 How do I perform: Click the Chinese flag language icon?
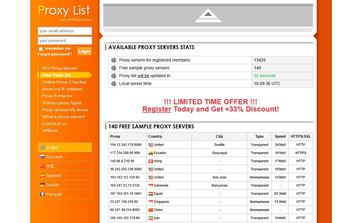[42, 166]
